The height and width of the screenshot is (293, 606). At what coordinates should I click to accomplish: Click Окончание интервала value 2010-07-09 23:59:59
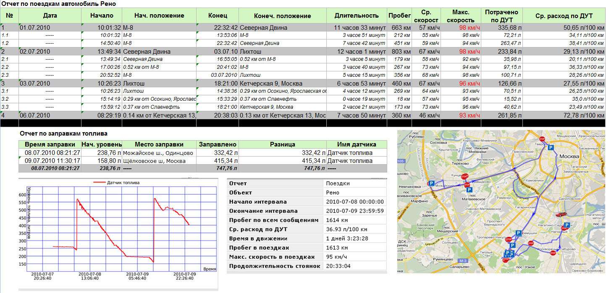[355, 211]
